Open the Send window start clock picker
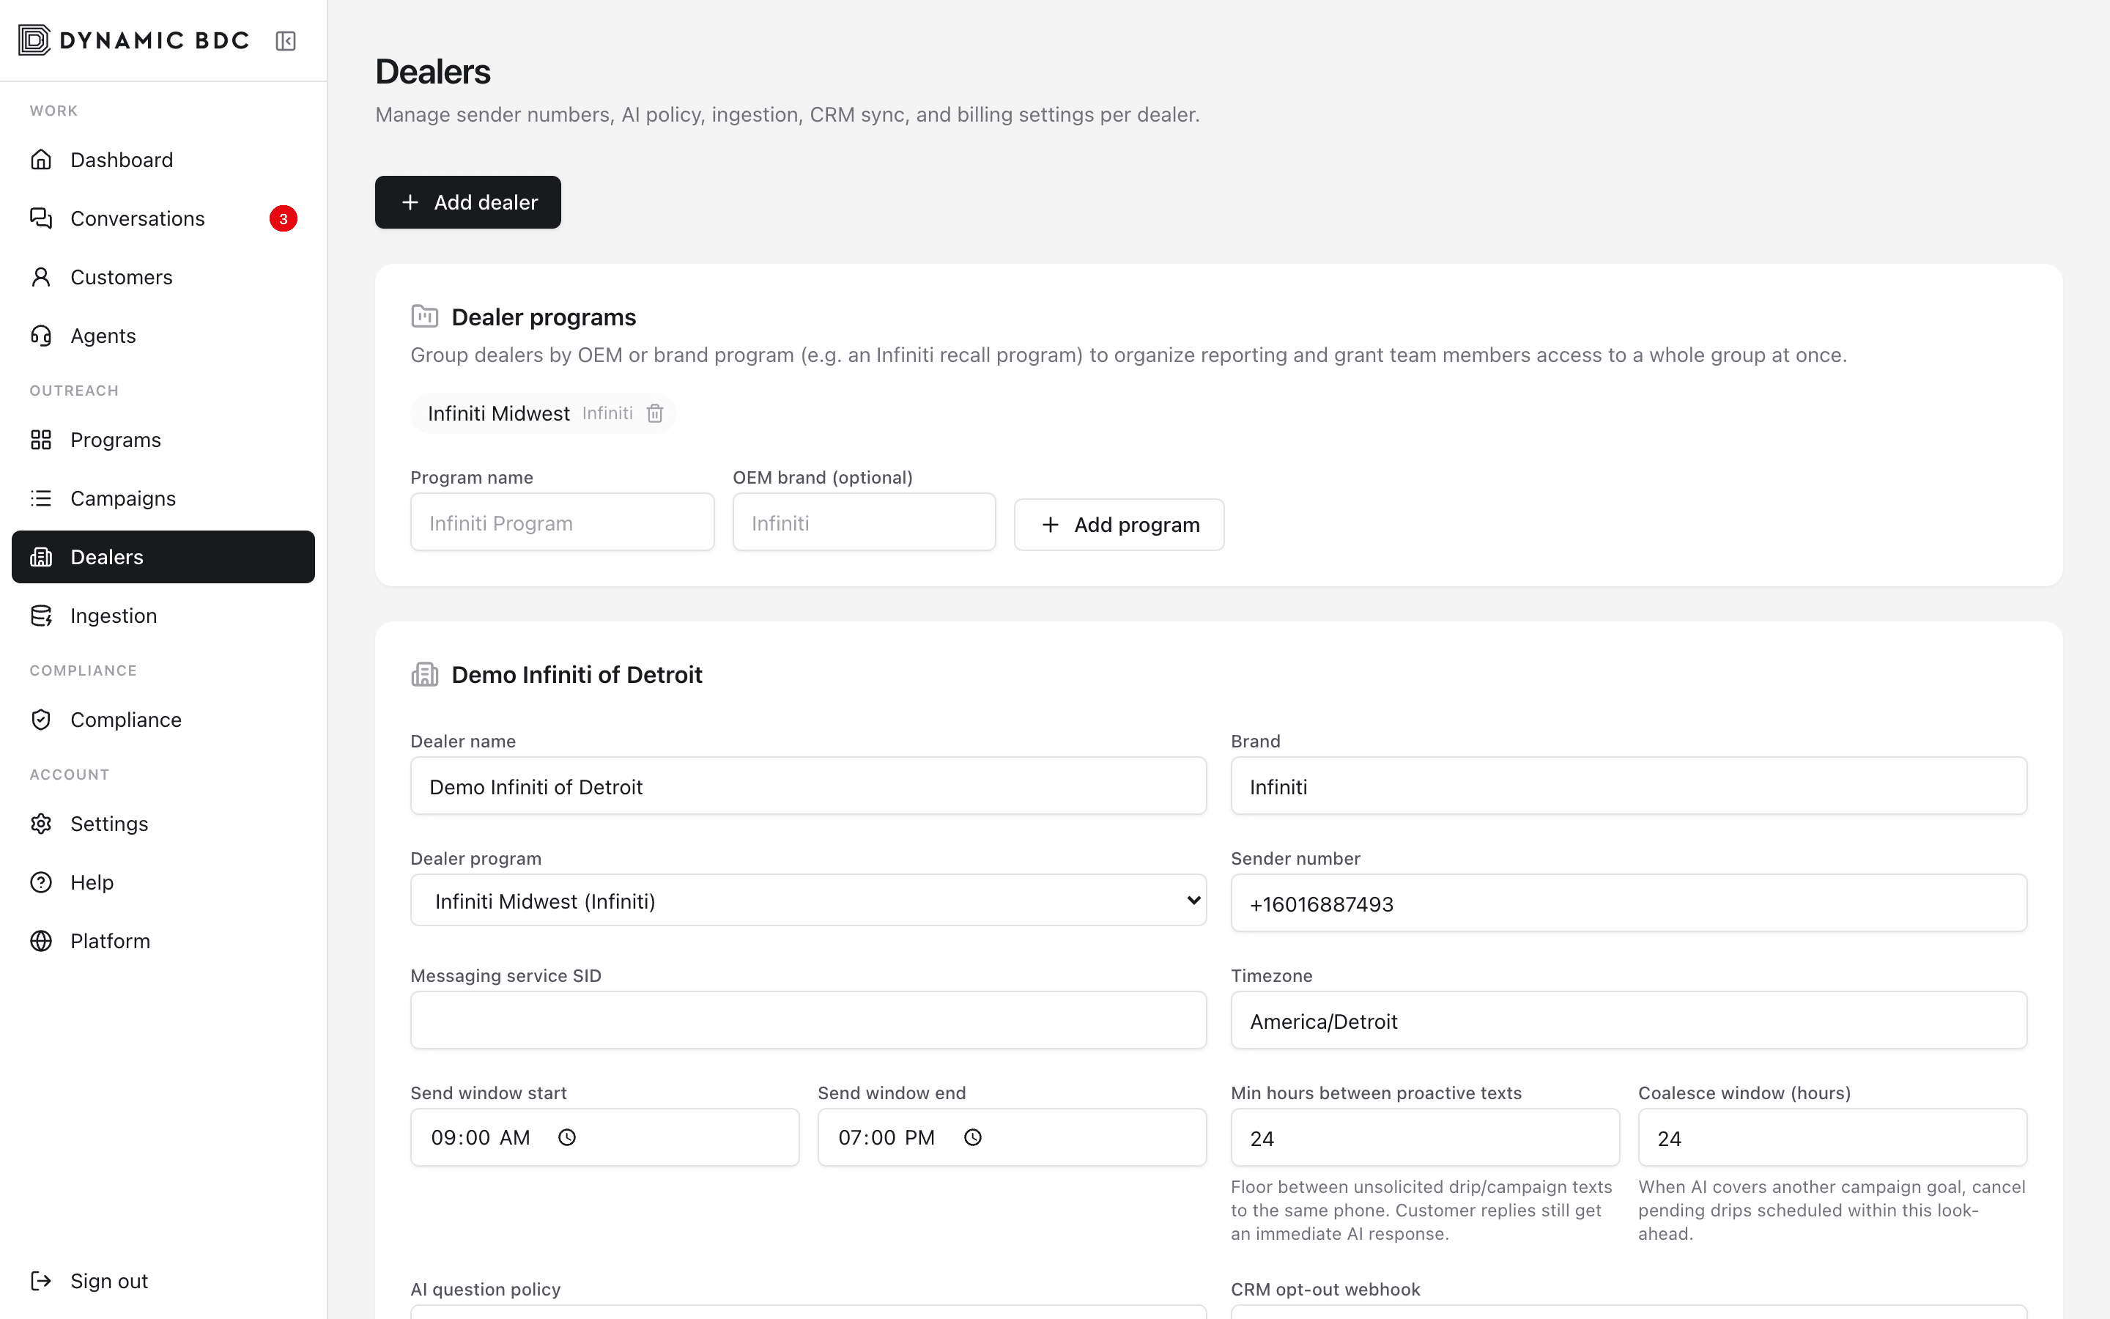This screenshot has height=1319, width=2110. 567,1137
